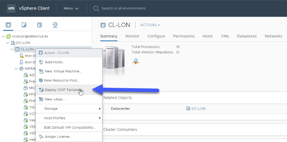287x142 pixels.
Task: Click in the Search in all environments field
Action: pyautogui.click(x=123, y=8)
